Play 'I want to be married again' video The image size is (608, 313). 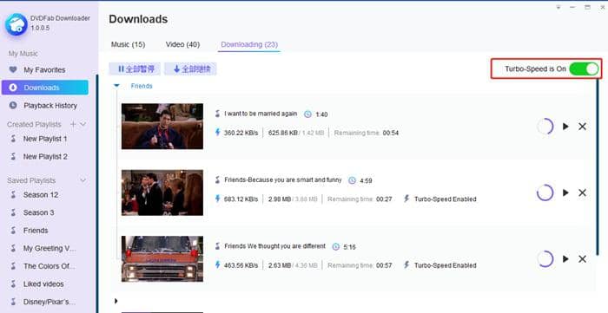tap(565, 127)
